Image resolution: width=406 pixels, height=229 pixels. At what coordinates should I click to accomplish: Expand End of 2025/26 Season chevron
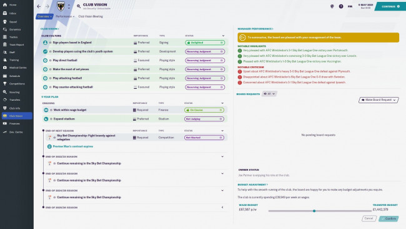click(x=222, y=207)
